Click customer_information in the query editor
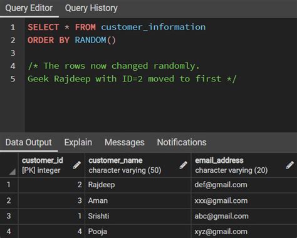Image resolution: width=297 pixels, height=238 pixels. pyautogui.click(x=154, y=27)
